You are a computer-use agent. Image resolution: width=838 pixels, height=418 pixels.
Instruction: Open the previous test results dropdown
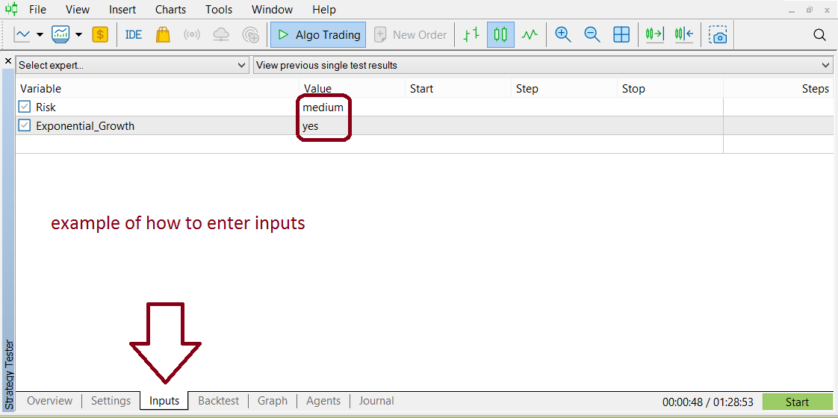pos(543,66)
